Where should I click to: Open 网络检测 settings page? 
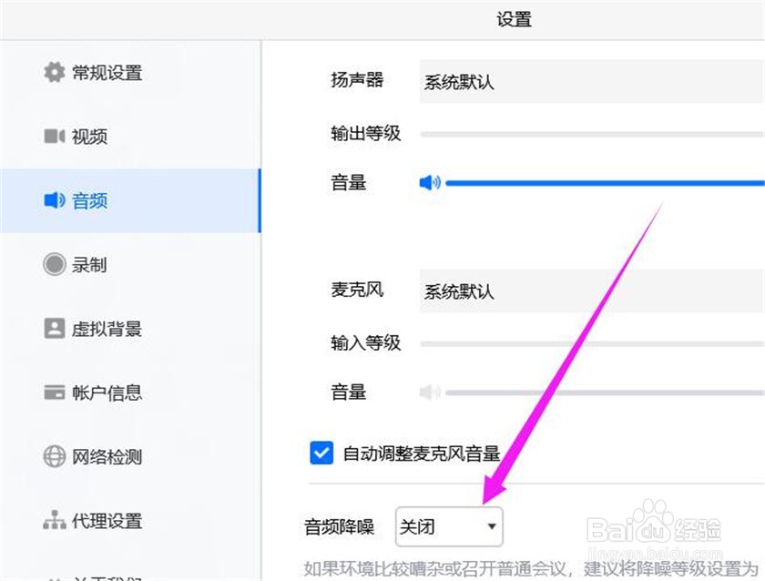click(107, 457)
